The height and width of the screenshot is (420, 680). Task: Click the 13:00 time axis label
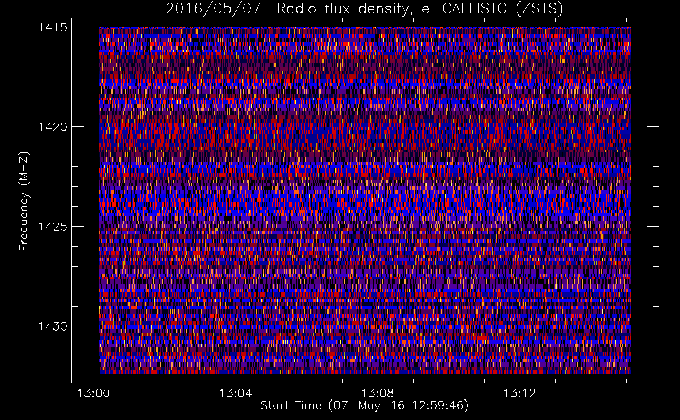(x=94, y=393)
